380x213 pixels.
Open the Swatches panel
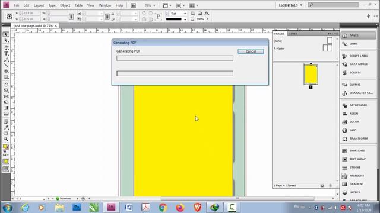pyautogui.click(x=359, y=151)
